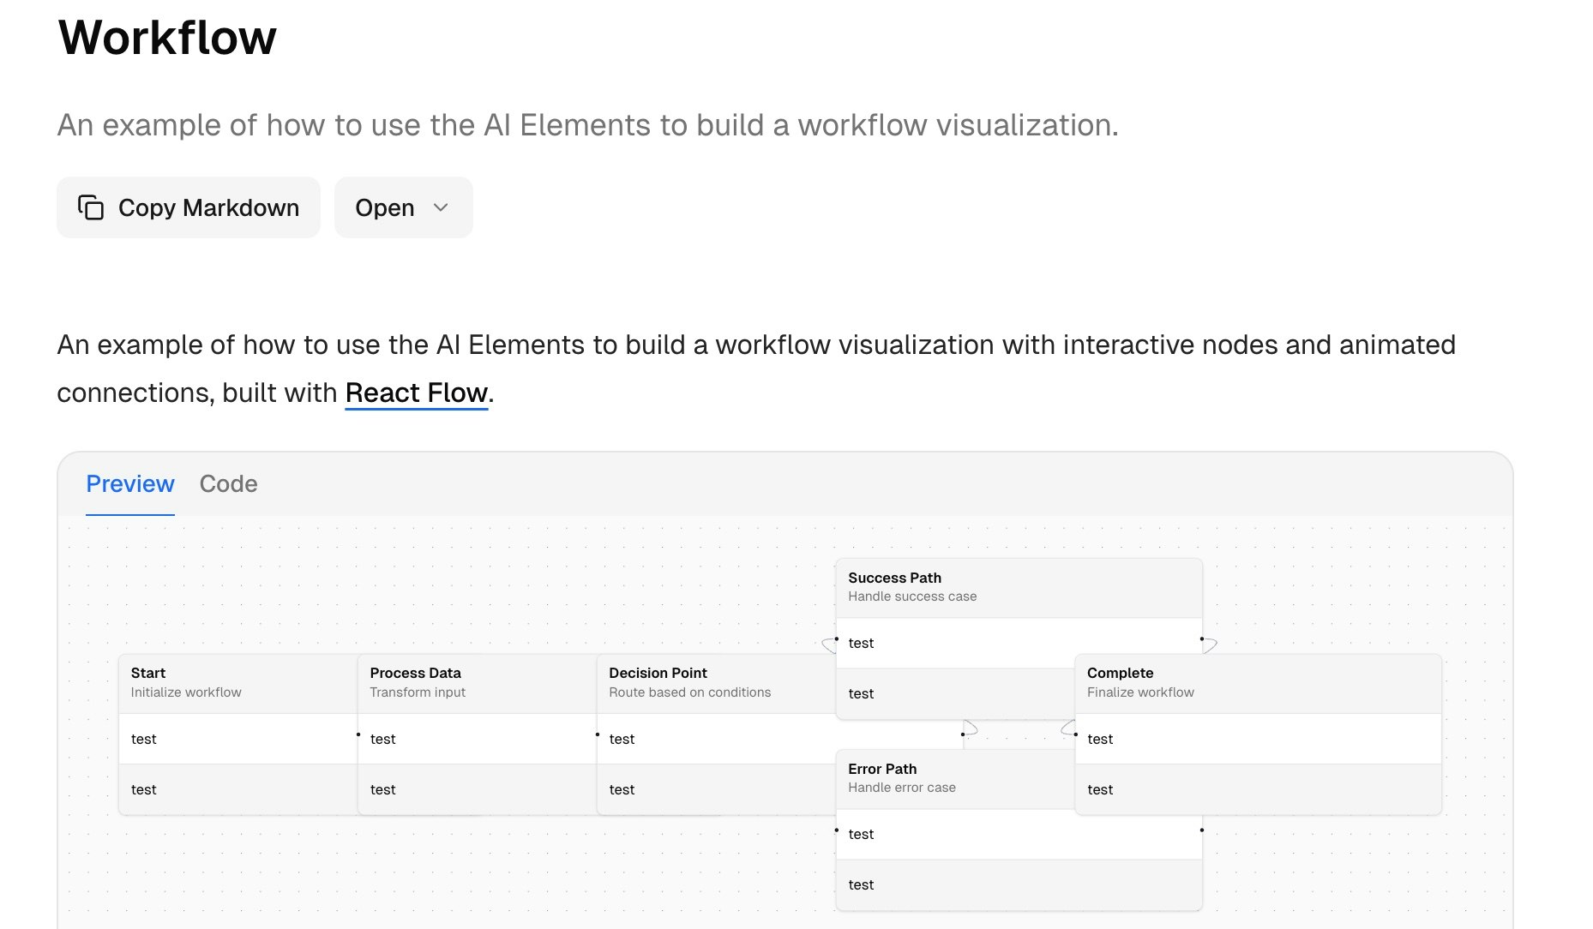The height and width of the screenshot is (929, 1593).
Task: Click the Workflow page heading
Action: [167, 38]
